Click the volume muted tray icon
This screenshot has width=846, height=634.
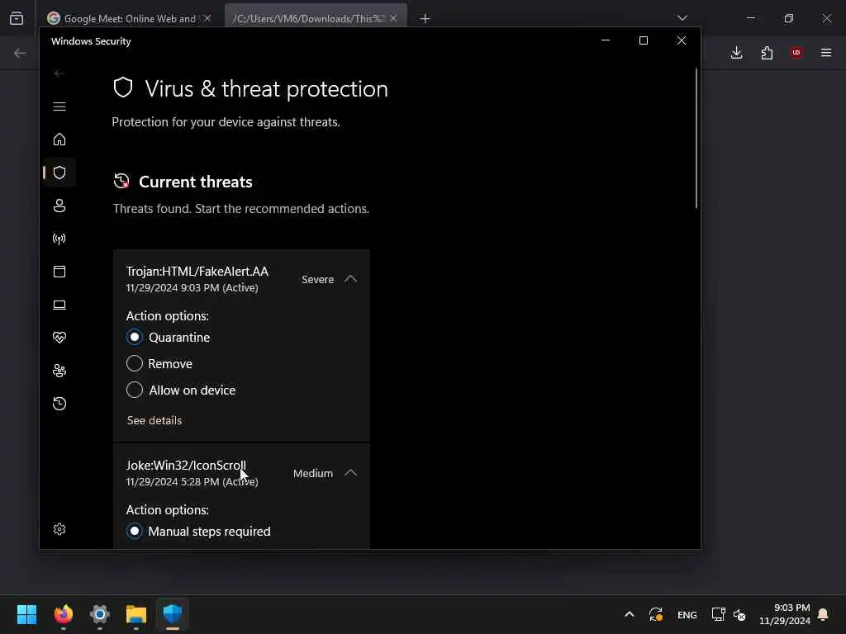[739, 614]
